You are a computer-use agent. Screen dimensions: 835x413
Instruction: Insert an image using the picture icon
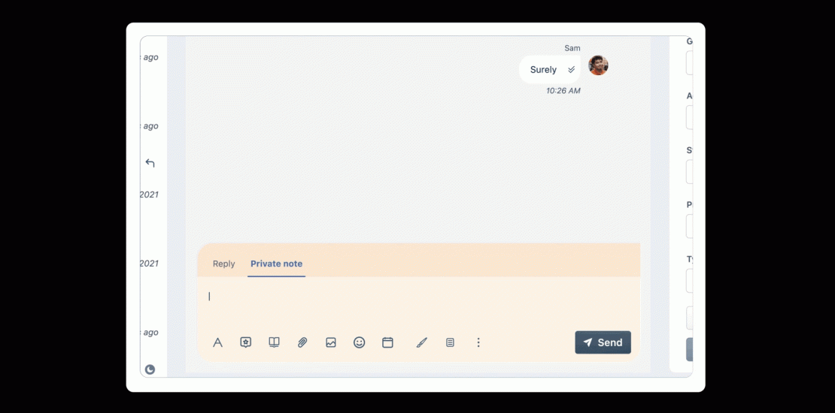click(x=331, y=342)
